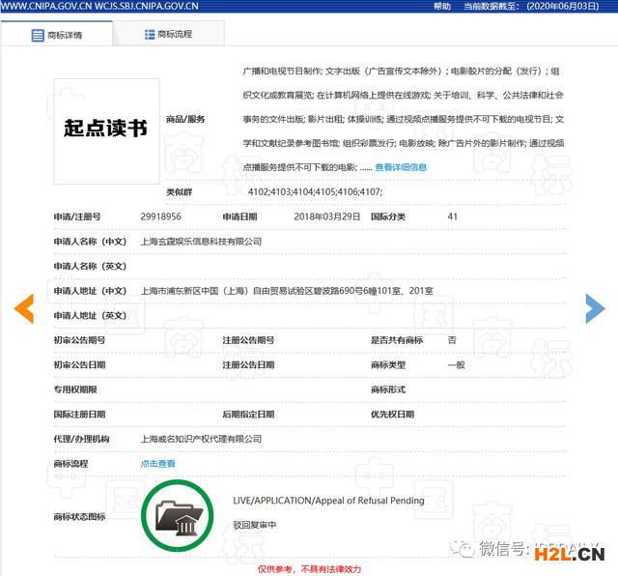Viewport: 618px width, 576px height.
Task: Click the 类似群 label
Action: [x=179, y=192]
